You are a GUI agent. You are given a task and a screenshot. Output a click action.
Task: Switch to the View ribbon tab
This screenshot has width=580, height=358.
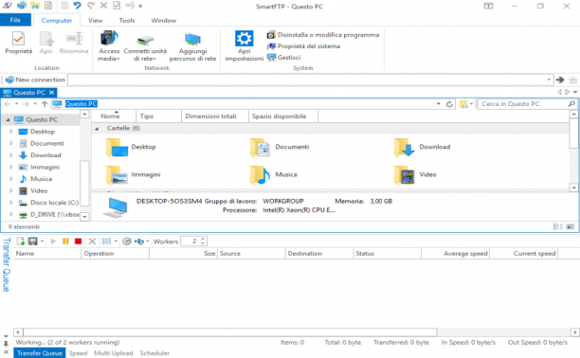pyautogui.click(x=95, y=20)
